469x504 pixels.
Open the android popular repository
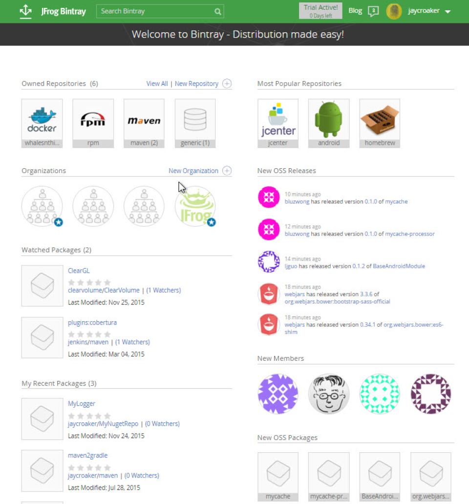click(x=329, y=123)
